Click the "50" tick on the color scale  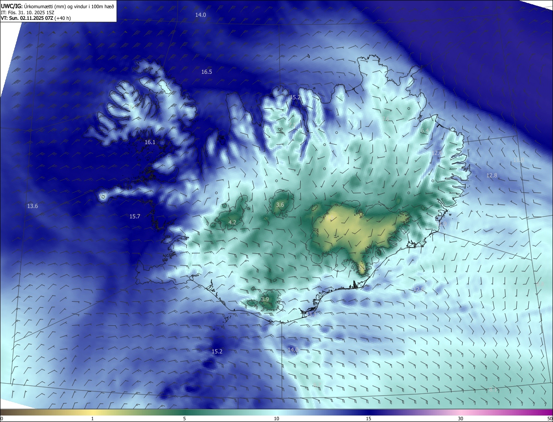pos(550,419)
